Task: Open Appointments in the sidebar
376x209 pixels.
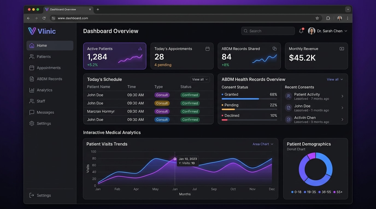Action: (50, 68)
